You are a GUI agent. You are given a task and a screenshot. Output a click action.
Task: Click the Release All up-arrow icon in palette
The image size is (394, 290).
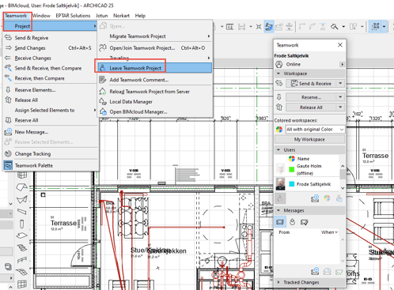(x=279, y=107)
